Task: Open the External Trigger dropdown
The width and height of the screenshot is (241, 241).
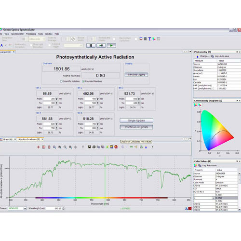Action: pos(81,45)
